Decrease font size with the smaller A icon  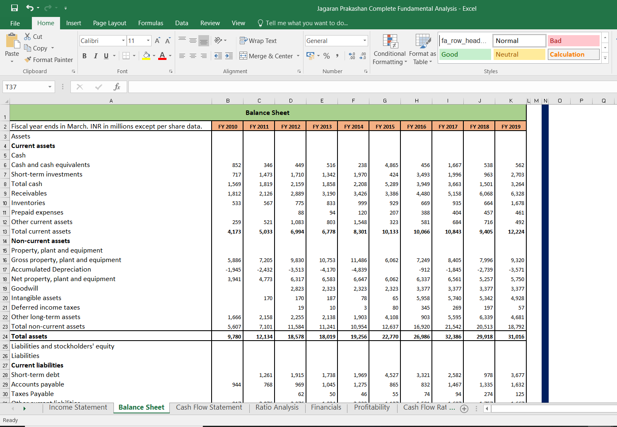[x=167, y=41]
